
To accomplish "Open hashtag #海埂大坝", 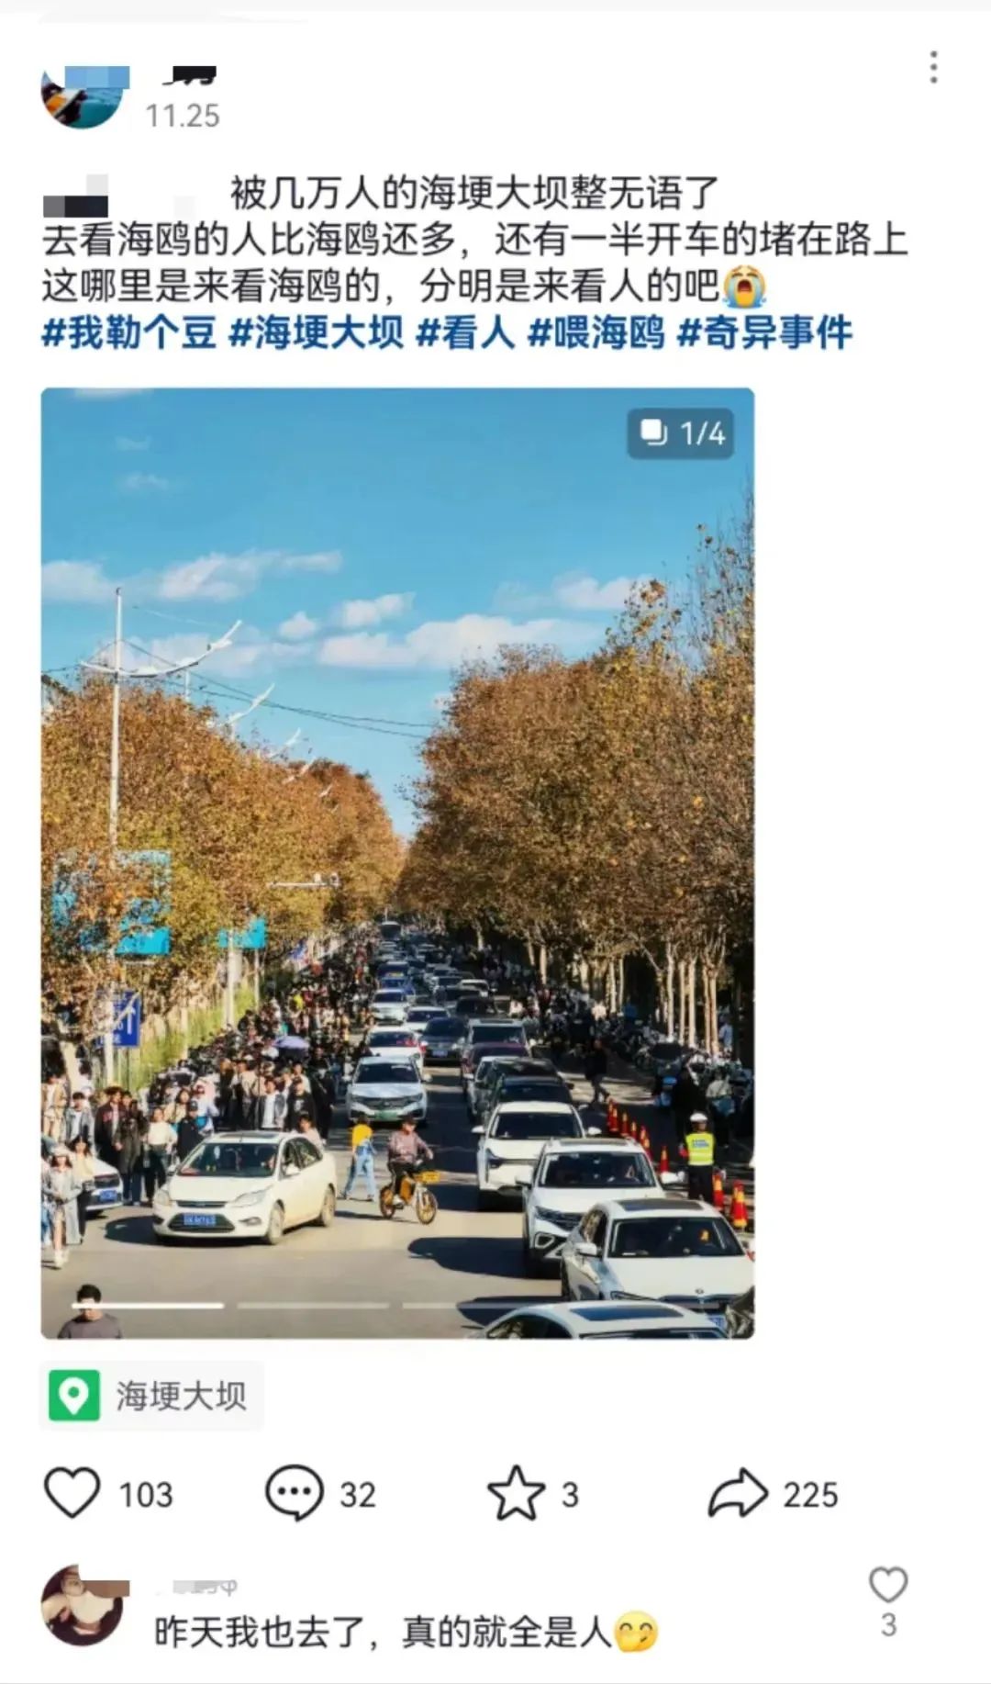I will click(317, 332).
